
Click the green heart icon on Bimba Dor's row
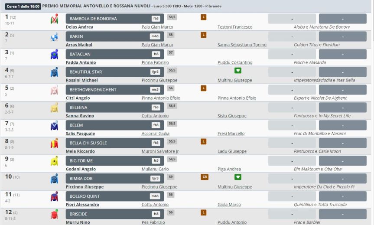[238, 177]
